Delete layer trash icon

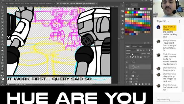[x=149, y=84]
